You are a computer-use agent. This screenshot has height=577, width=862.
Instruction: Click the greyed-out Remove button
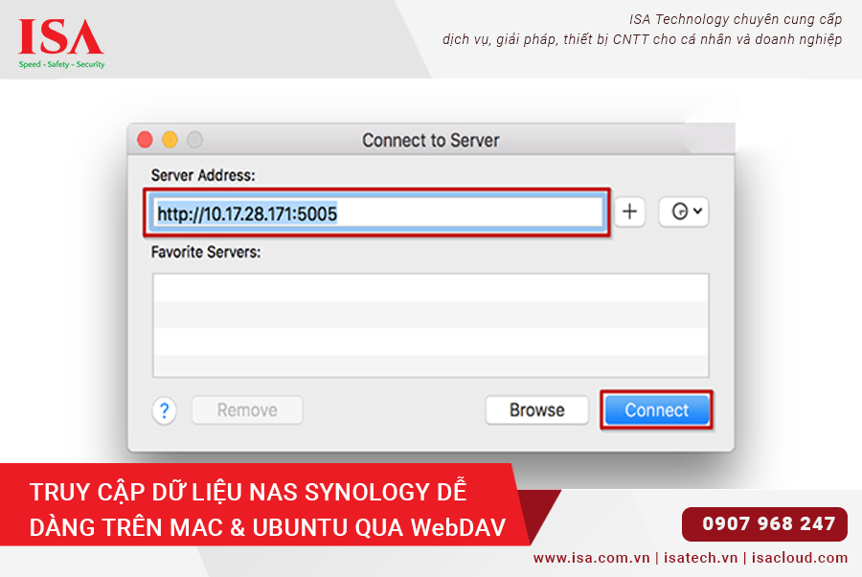(247, 411)
